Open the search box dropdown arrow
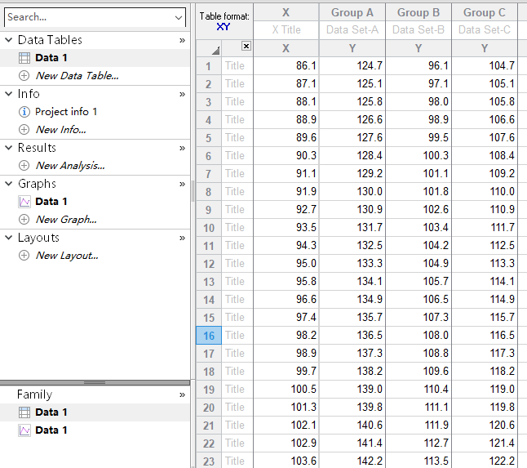The image size is (527, 468). tap(179, 17)
